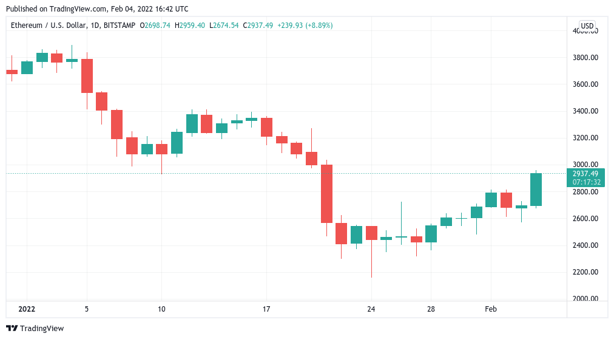Select the current price label 2937.49
The image size is (614, 339).
click(x=586, y=173)
